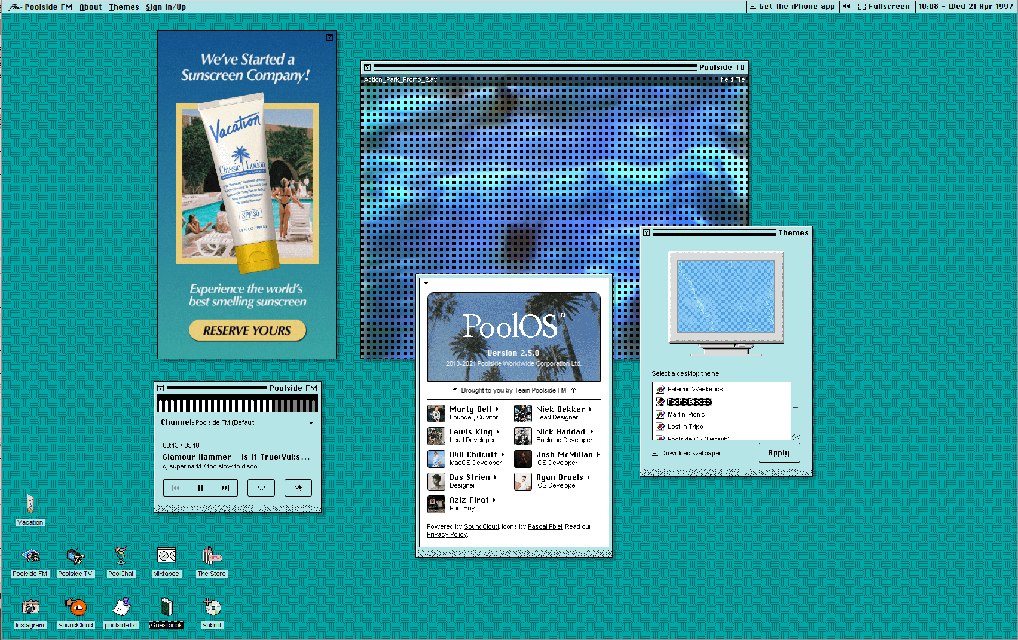
Task: Click Next File in Poolside TV
Action: tap(732, 79)
